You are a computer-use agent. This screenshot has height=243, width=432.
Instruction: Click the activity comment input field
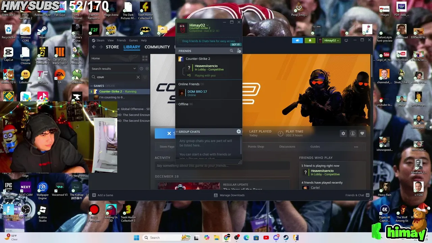click(x=222, y=166)
